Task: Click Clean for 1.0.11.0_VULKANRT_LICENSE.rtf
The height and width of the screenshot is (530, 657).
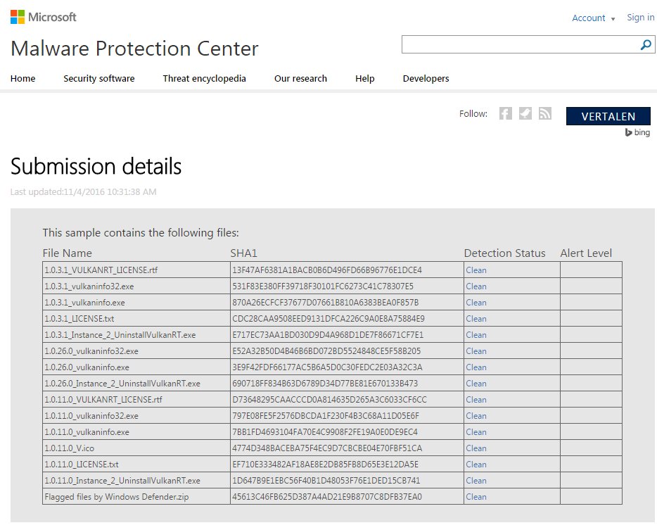Action: 476,400
